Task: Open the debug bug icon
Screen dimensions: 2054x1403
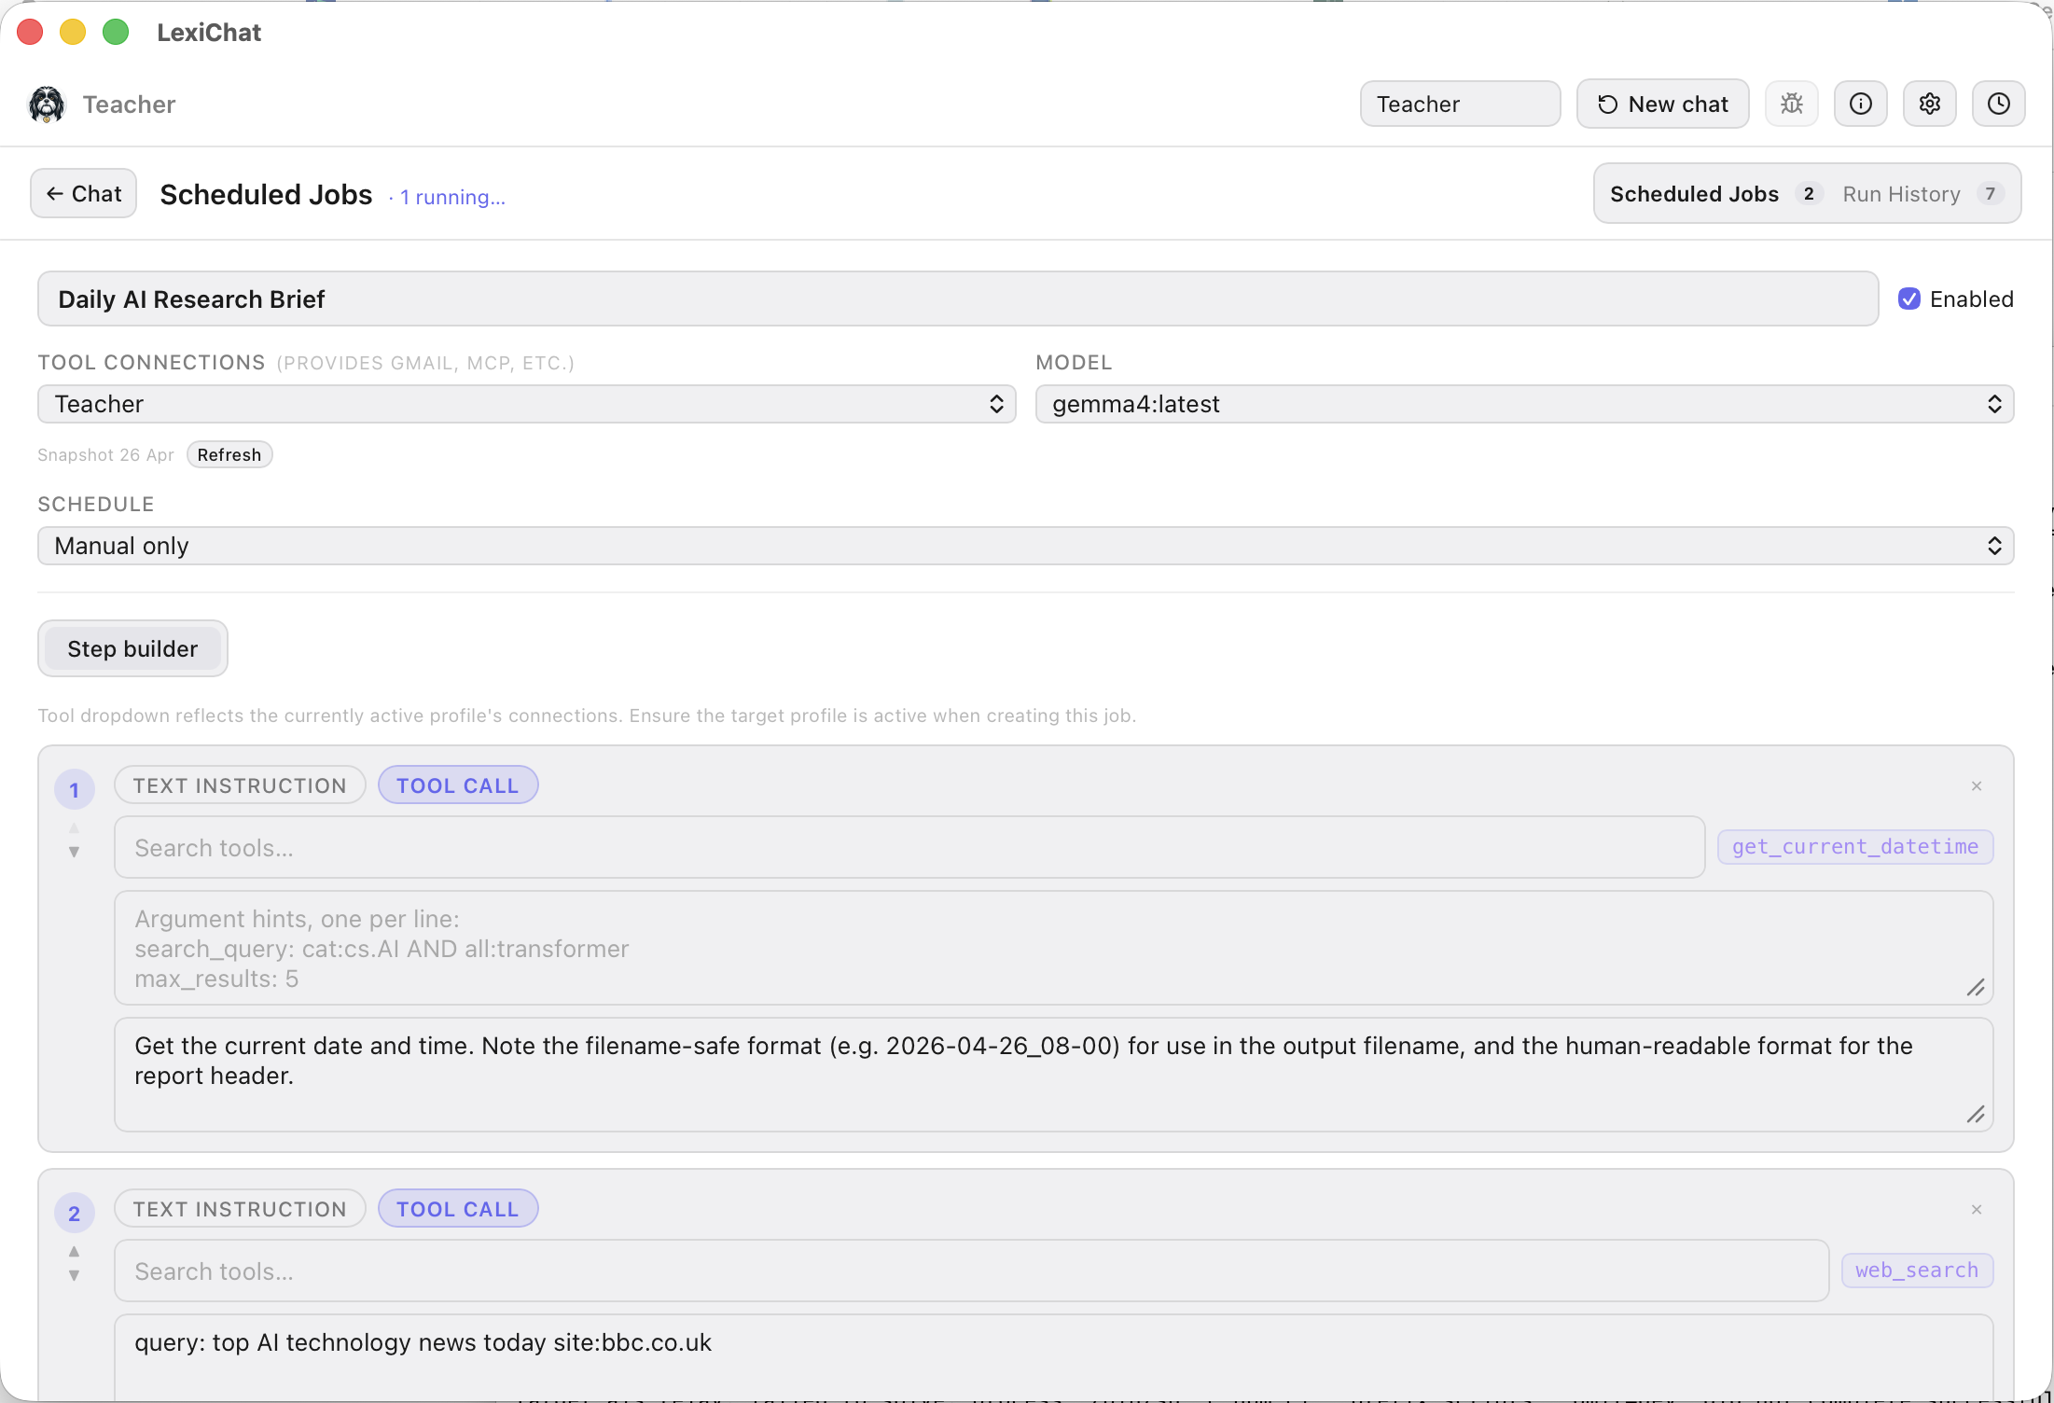Action: tap(1791, 104)
